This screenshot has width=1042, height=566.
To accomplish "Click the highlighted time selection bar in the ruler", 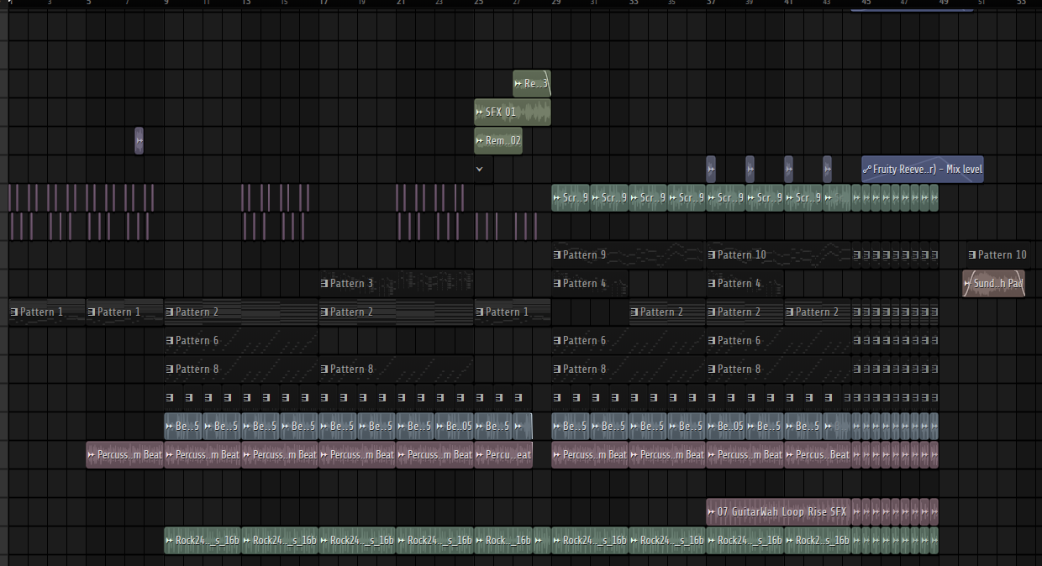I will (912, 9).
